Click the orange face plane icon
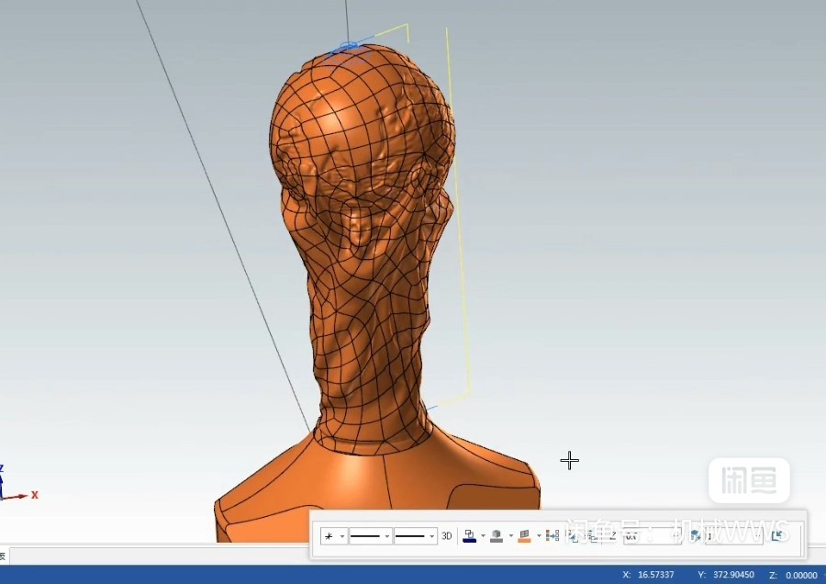The height and width of the screenshot is (584, 826). (525, 536)
